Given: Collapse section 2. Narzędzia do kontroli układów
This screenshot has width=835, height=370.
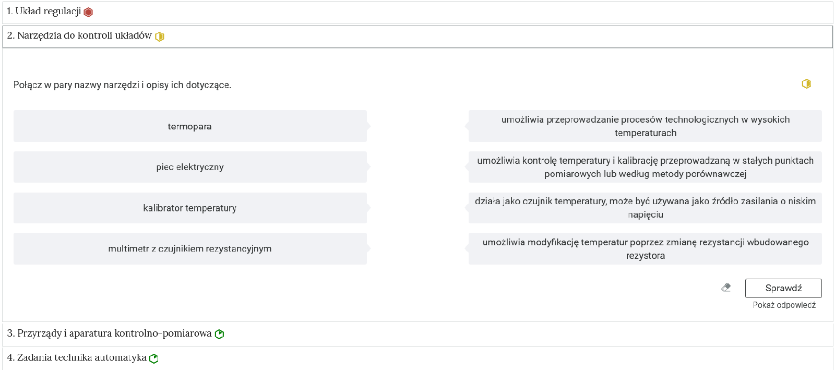Looking at the screenshot, I should (79, 36).
